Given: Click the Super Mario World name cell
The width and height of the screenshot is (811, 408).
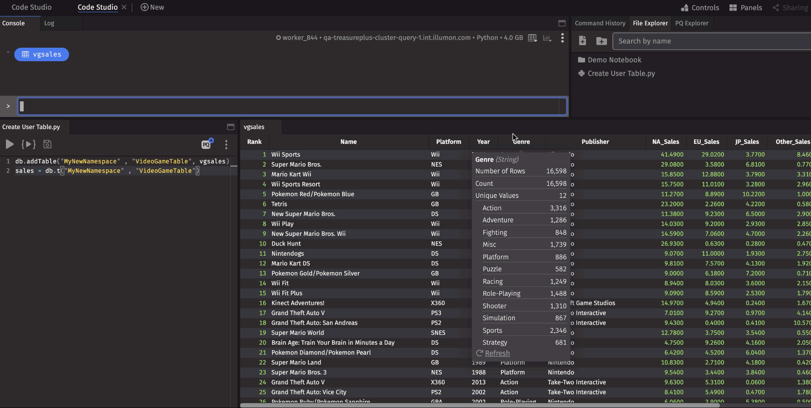Looking at the screenshot, I should click(349, 332).
